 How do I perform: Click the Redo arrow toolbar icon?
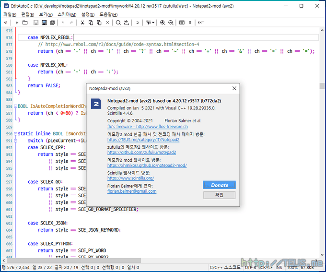(x=71, y=23)
